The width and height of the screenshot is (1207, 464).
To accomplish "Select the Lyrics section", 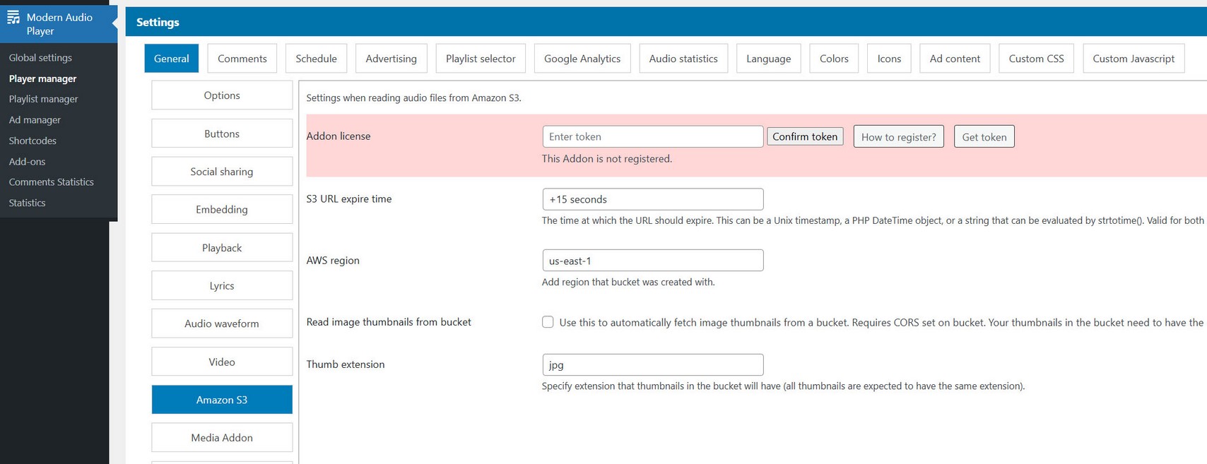I will click(222, 285).
